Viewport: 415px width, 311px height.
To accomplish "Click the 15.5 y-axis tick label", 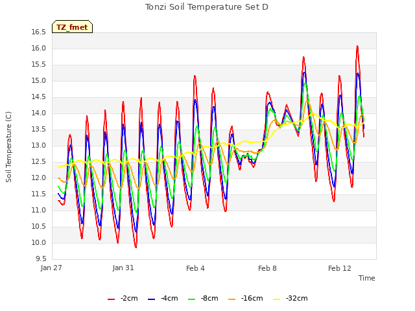I will click(x=39, y=65).
